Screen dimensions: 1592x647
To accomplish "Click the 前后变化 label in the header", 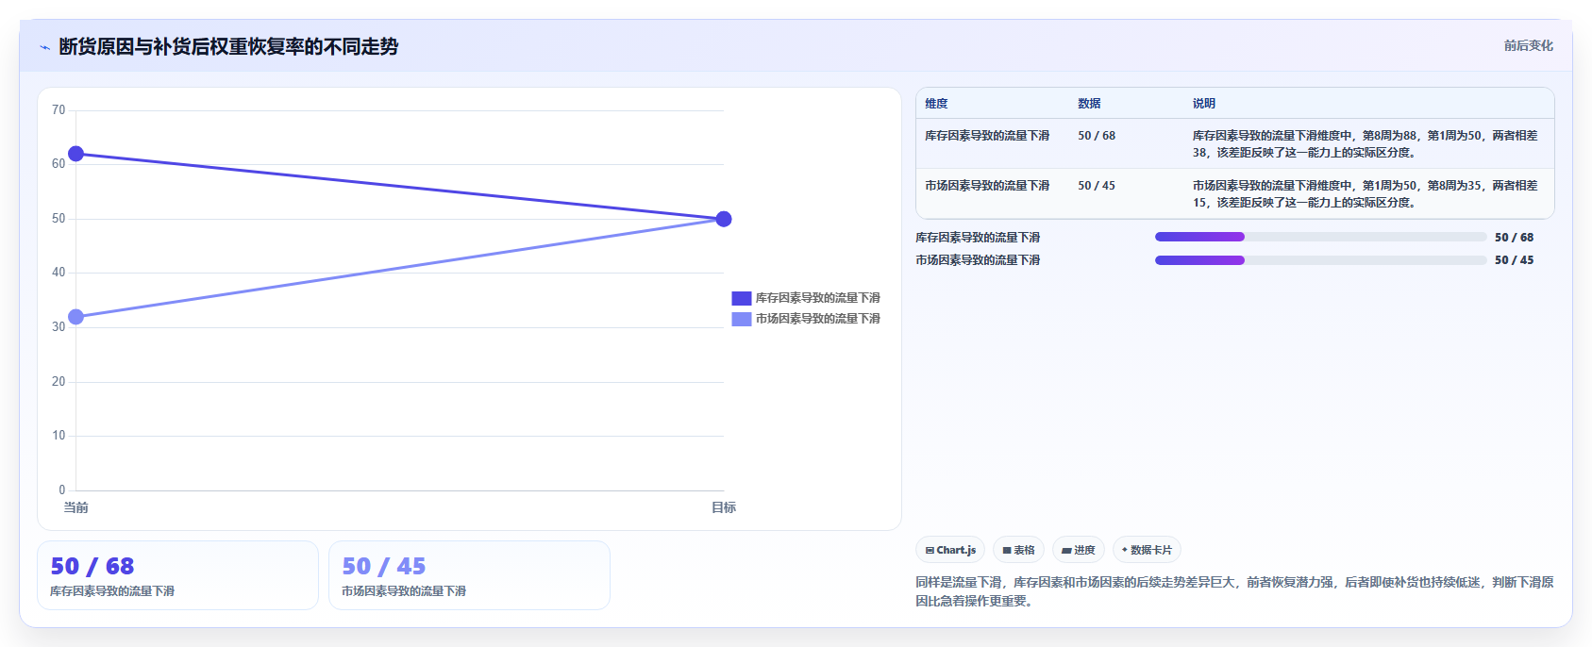I will [x=1528, y=45].
